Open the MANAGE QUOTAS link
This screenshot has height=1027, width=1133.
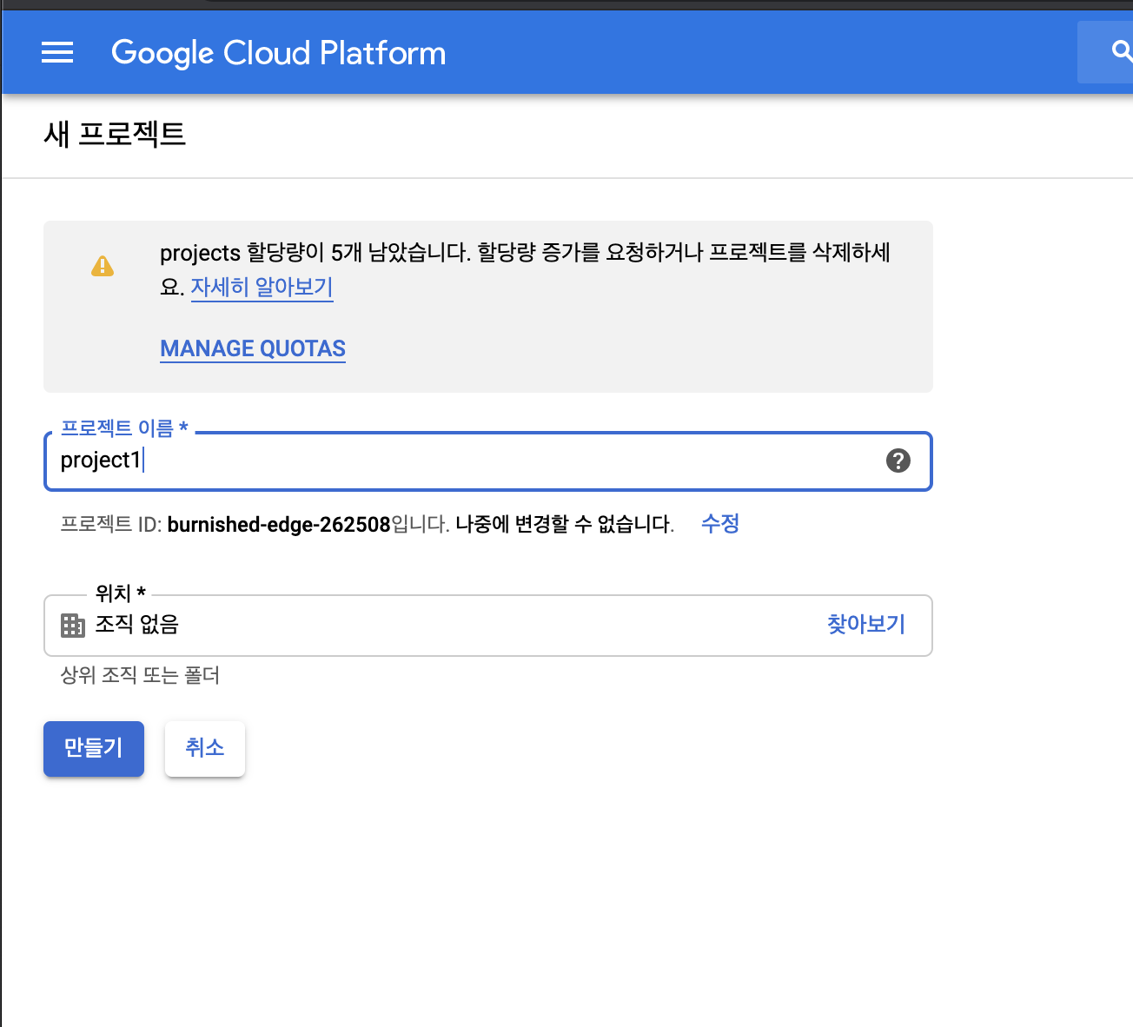pos(253,348)
